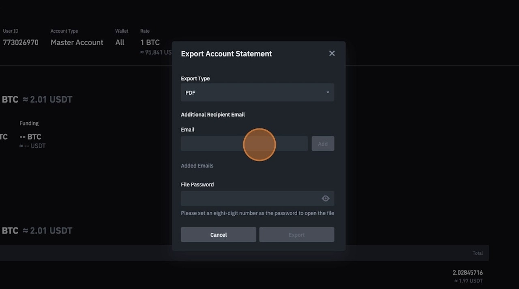This screenshot has width=519, height=289.
Task: Click the Add button beside the Email field
Action: pyautogui.click(x=323, y=143)
